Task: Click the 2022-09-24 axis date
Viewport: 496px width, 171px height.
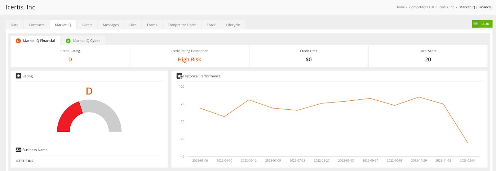Action: [x=370, y=160]
